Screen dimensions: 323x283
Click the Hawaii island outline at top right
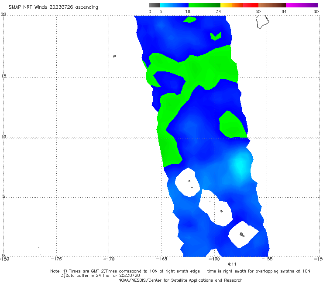tap(262, 22)
